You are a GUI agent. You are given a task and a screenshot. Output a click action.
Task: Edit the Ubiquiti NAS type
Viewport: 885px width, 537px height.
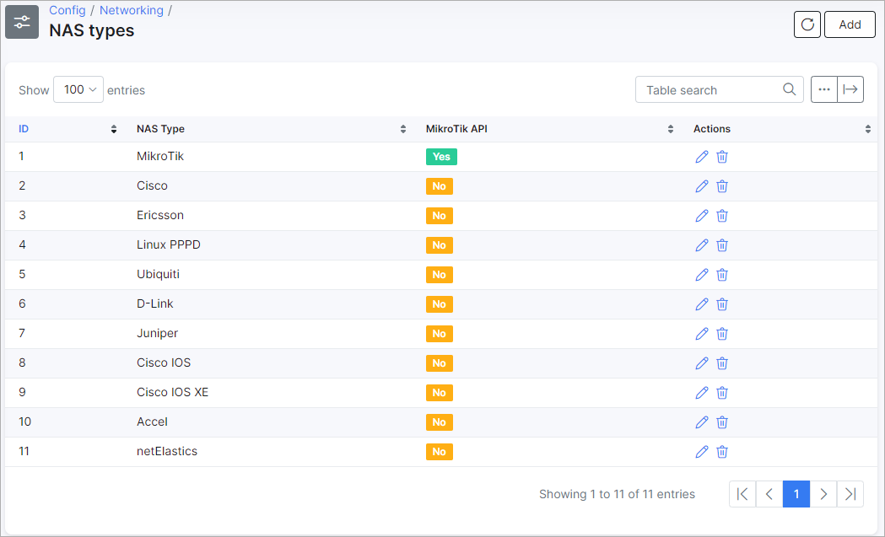(702, 275)
